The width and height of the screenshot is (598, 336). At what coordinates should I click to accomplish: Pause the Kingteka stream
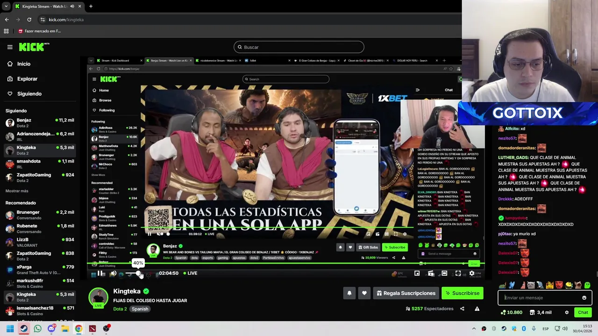pyautogui.click(x=100, y=273)
